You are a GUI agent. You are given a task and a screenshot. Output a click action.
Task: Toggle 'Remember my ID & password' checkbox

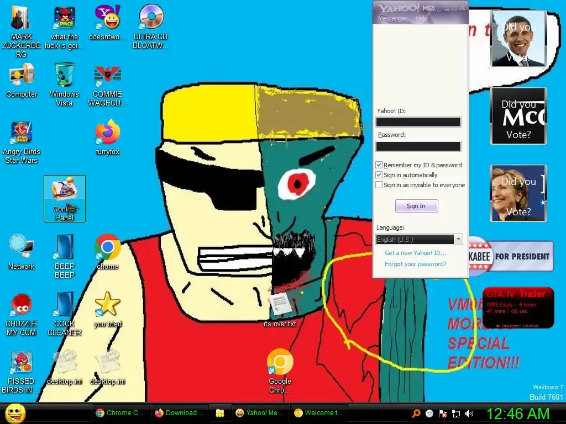click(379, 165)
